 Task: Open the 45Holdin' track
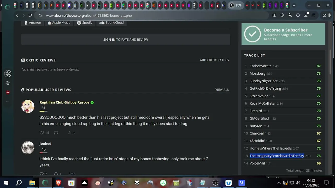(257, 141)
